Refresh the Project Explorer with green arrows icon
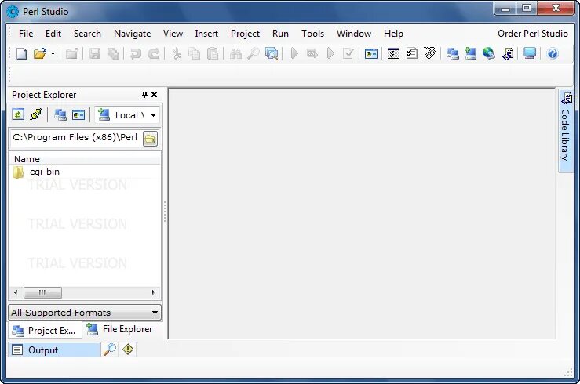Viewport: 580px width, 384px height. [18, 115]
